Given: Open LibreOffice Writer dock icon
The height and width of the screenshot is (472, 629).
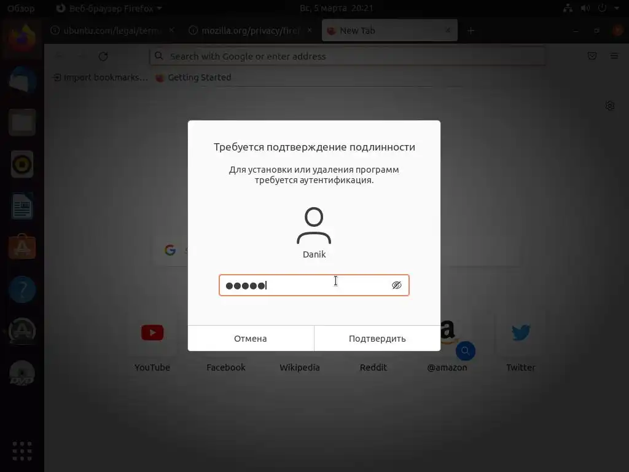Looking at the screenshot, I should tap(22, 206).
